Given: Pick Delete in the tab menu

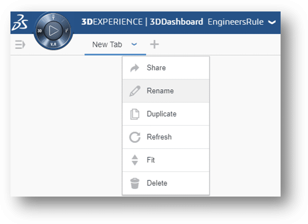Looking at the screenshot, I should (157, 183).
